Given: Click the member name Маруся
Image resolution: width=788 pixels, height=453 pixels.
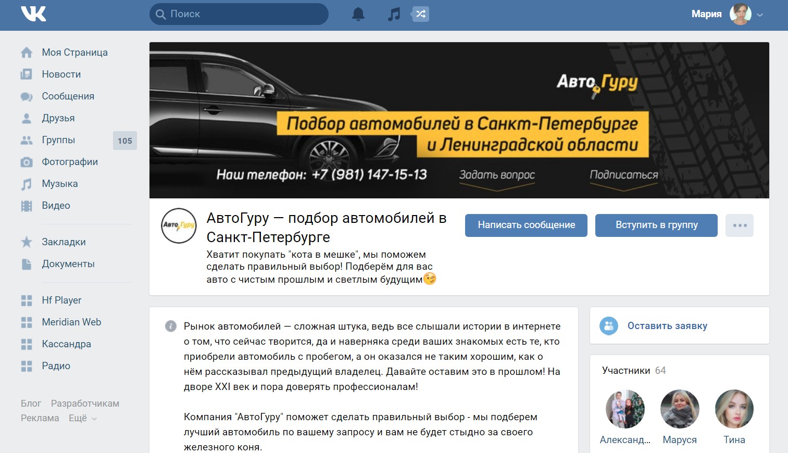Looking at the screenshot, I should pos(680,440).
